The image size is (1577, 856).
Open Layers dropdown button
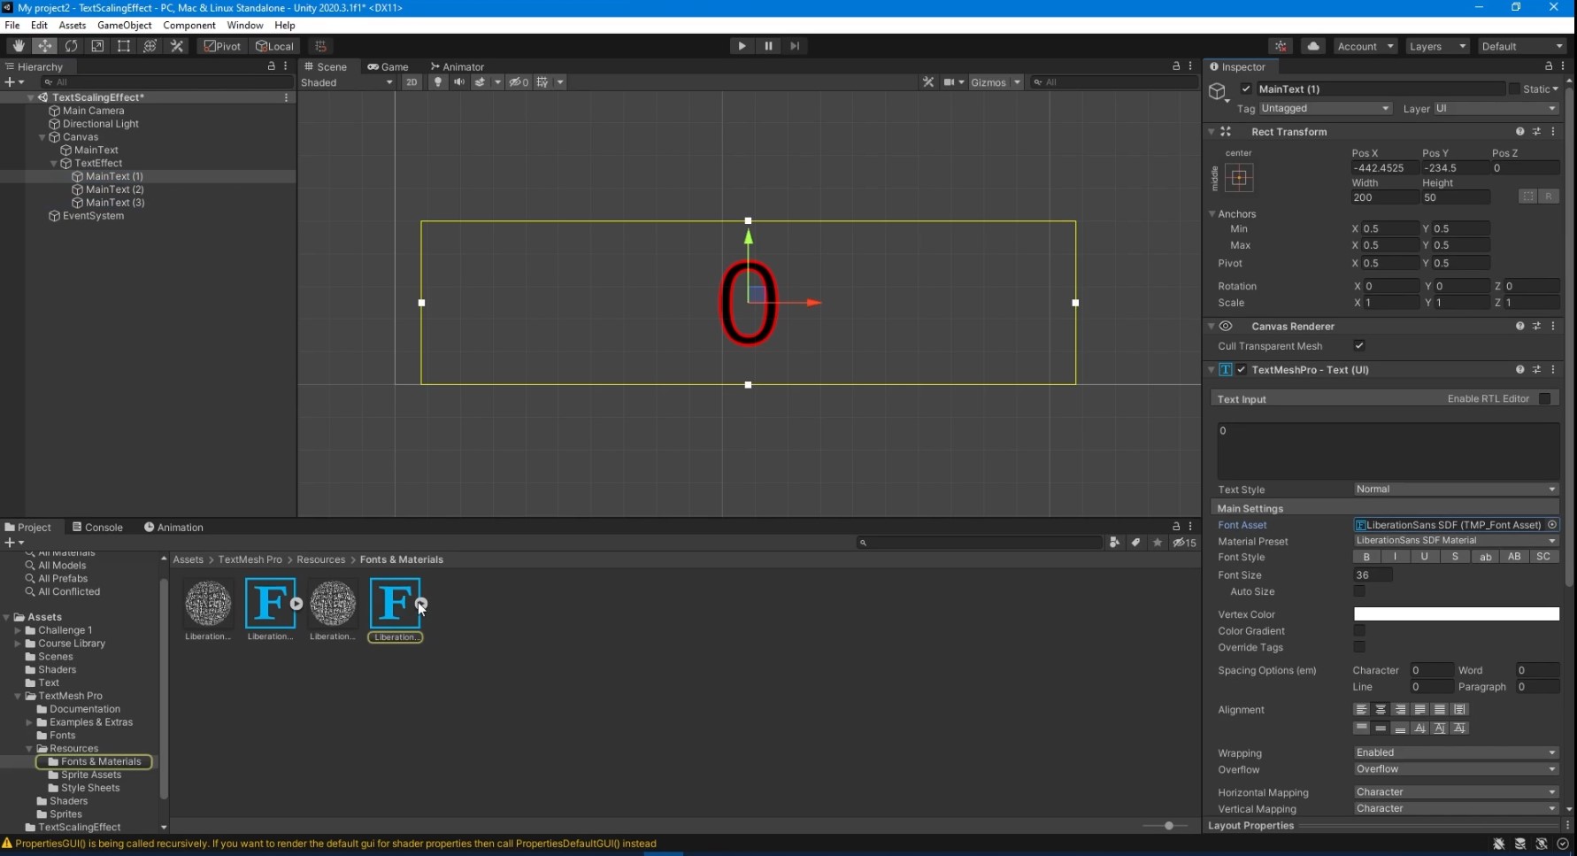point(1437,46)
